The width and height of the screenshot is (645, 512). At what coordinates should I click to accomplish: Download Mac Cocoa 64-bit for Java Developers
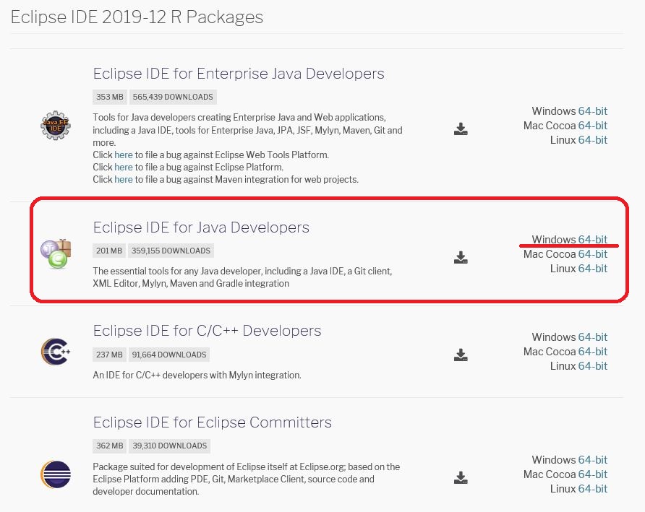592,254
